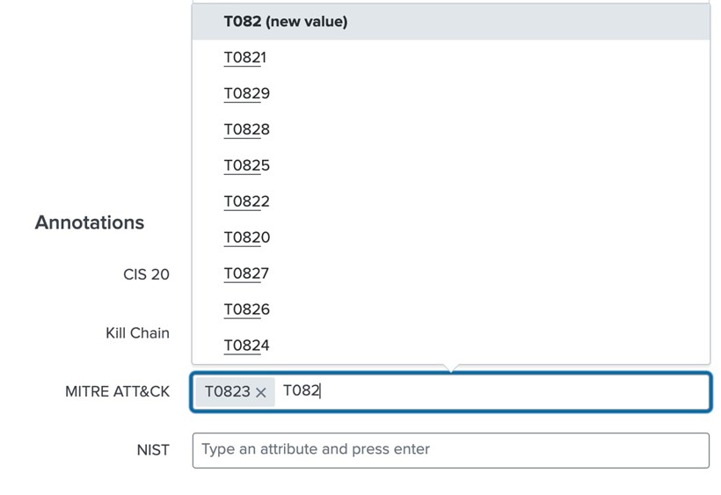
Task: Click the Kill Chain field label
Action: click(x=137, y=333)
